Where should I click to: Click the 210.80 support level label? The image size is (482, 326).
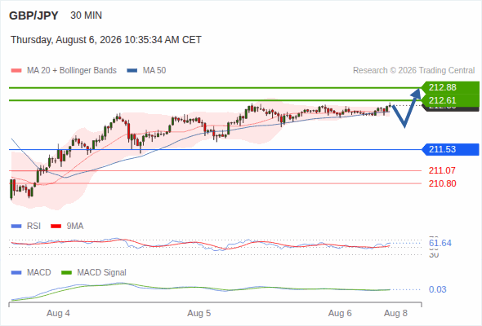click(442, 183)
